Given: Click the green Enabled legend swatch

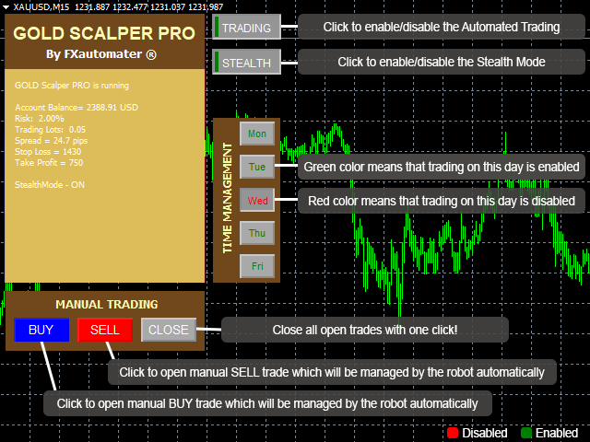Looking at the screenshot, I should tap(525, 433).
